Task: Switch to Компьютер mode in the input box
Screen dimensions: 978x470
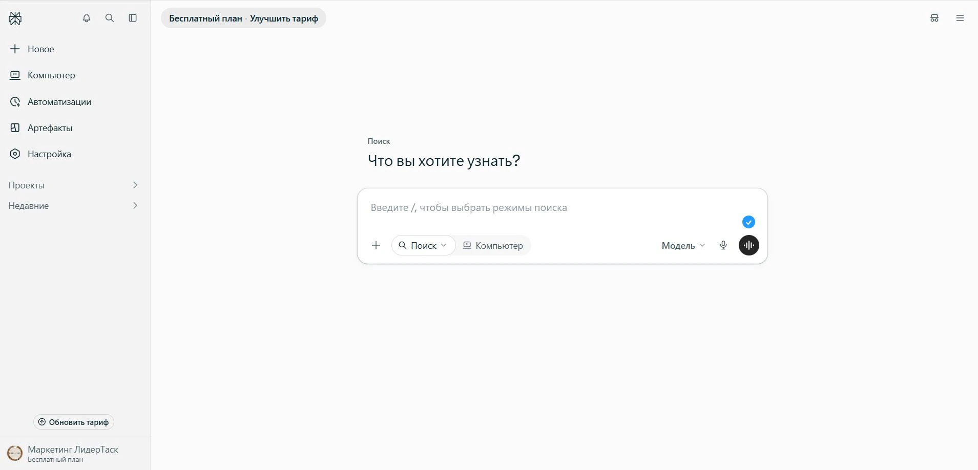Action: (493, 246)
